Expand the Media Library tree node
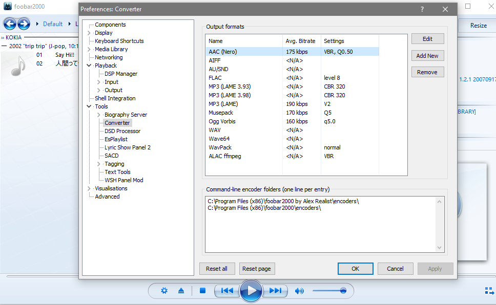This screenshot has height=305, width=496. click(x=90, y=49)
